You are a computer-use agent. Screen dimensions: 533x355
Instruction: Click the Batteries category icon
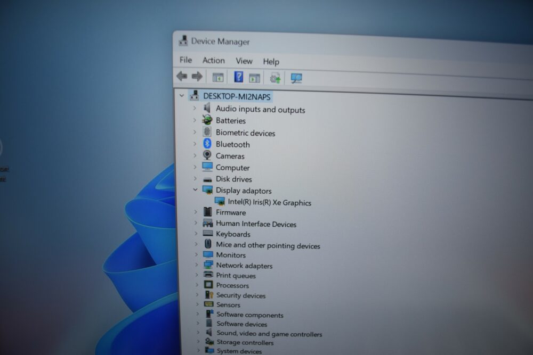207,120
